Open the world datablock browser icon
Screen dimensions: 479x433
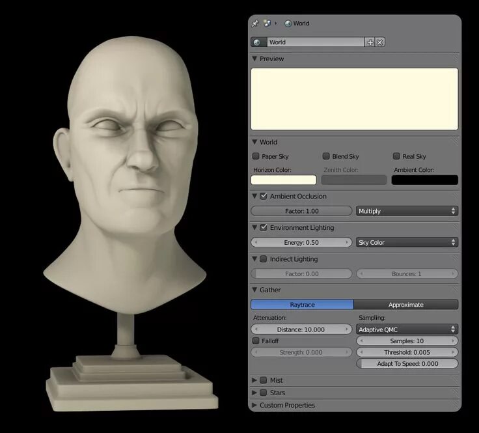258,42
